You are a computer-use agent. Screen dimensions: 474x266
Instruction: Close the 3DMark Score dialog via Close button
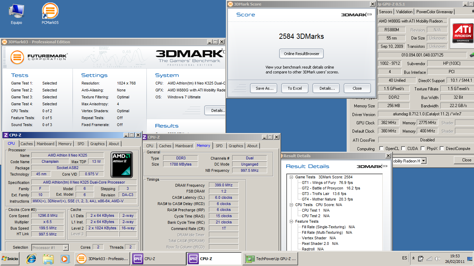[x=357, y=88]
